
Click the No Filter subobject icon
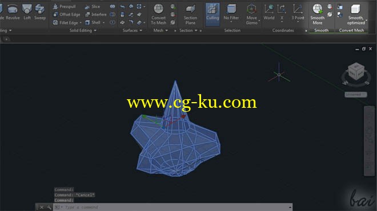[x=231, y=10]
